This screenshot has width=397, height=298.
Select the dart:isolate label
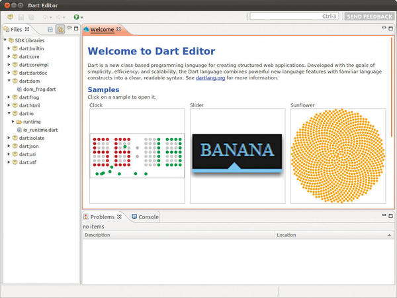pyautogui.click(x=32, y=138)
